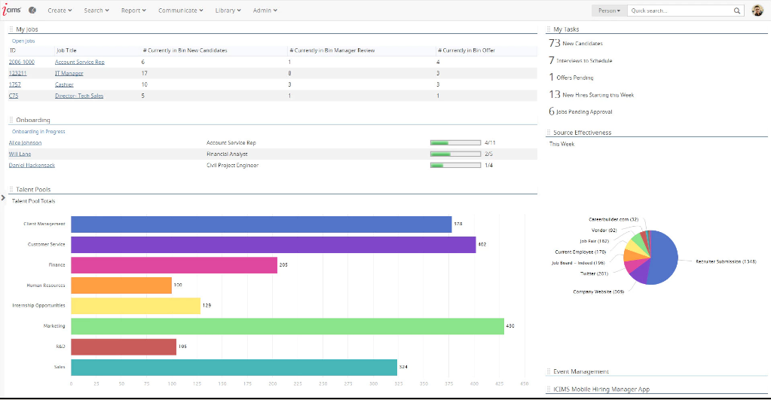Expand the Communicate menu
The width and height of the screenshot is (771, 400).
click(181, 11)
